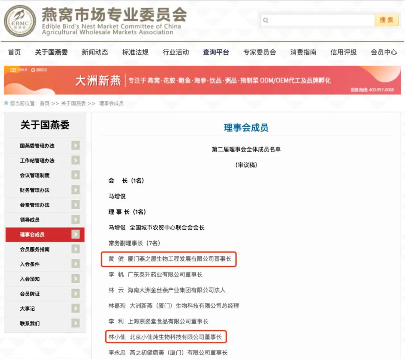Open 标准法规 navigation item
Screen dimensions: 405x359
pyautogui.click(x=135, y=52)
